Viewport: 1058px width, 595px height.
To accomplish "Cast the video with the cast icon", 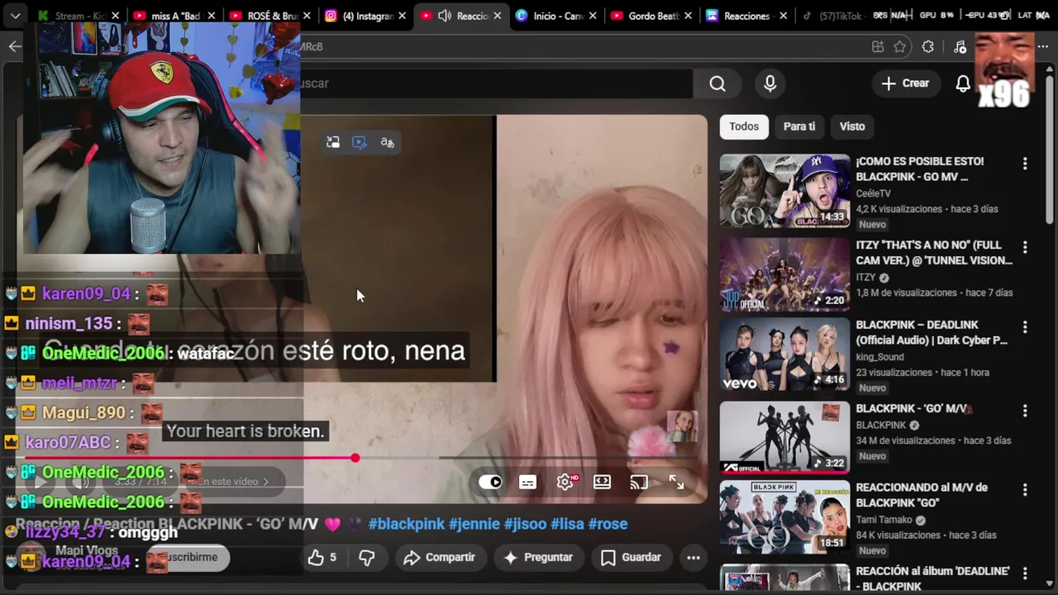I will (x=639, y=482).
